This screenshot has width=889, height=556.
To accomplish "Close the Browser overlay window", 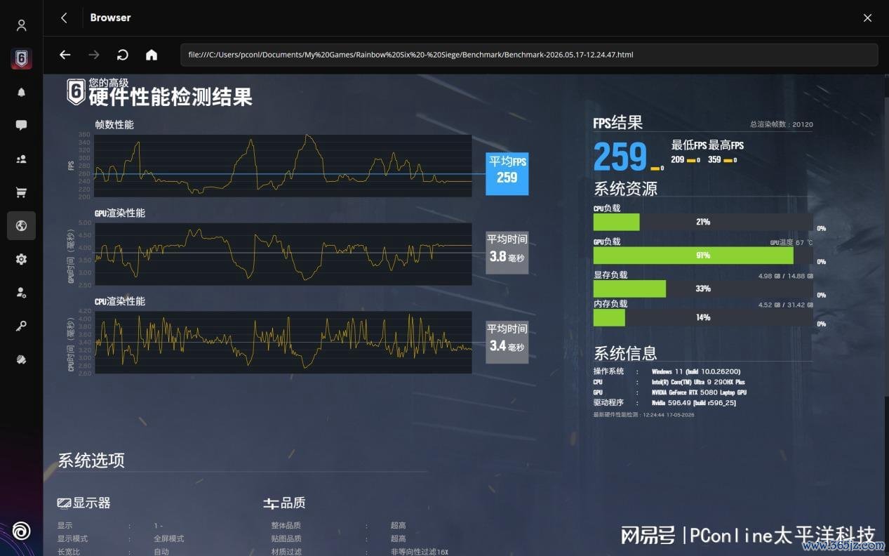I will 867,18.
